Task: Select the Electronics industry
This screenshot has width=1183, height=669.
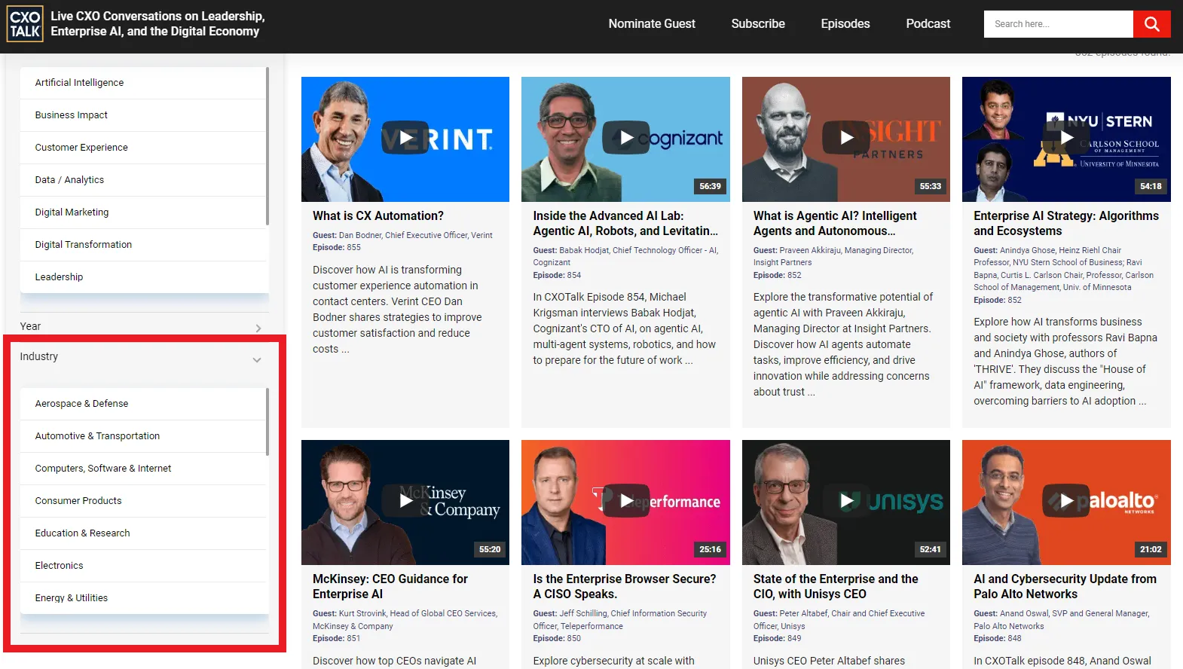Action: (x=143, y=566)
